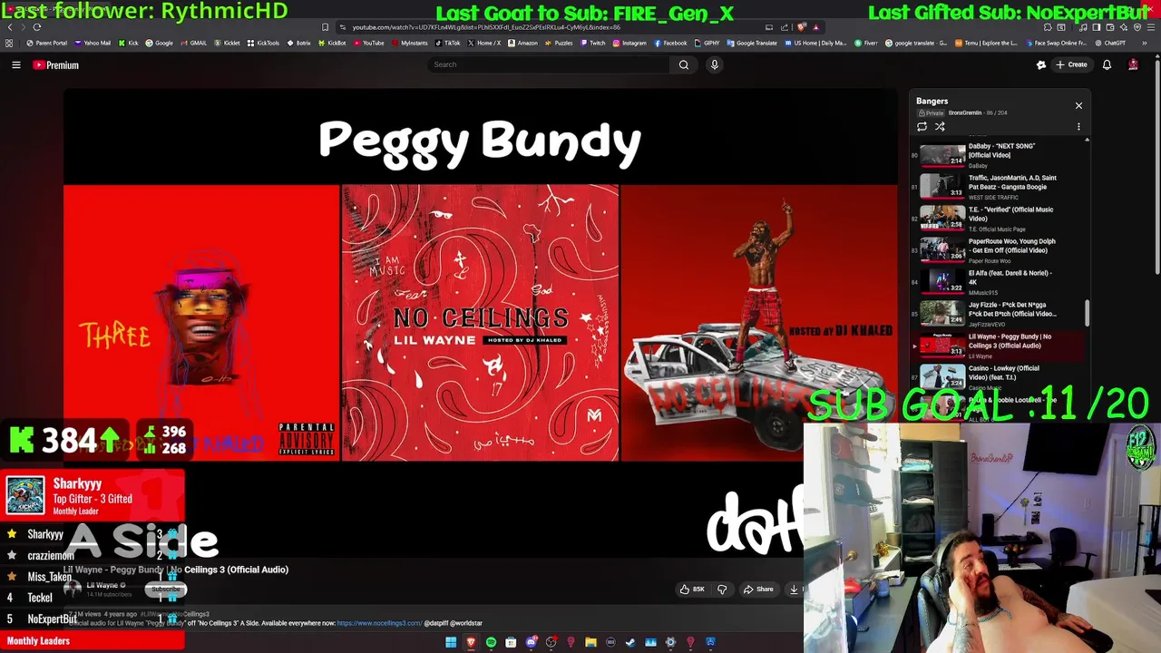1161x653 pixels.
Task: Open the Amazon bookmark
Action: click(x=522, y=43)
